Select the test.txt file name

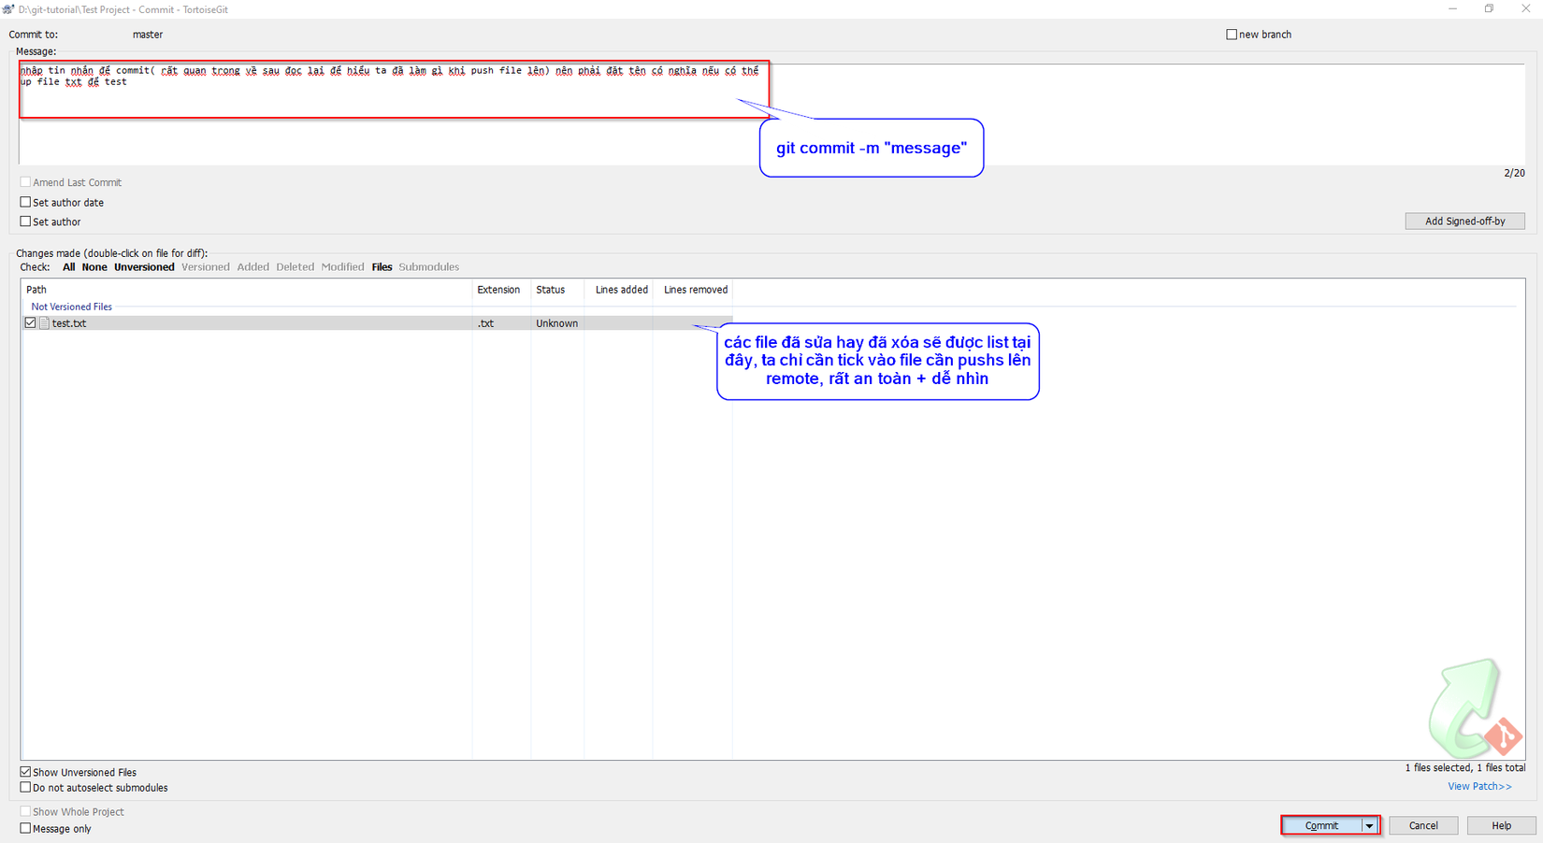coord(69,323)
